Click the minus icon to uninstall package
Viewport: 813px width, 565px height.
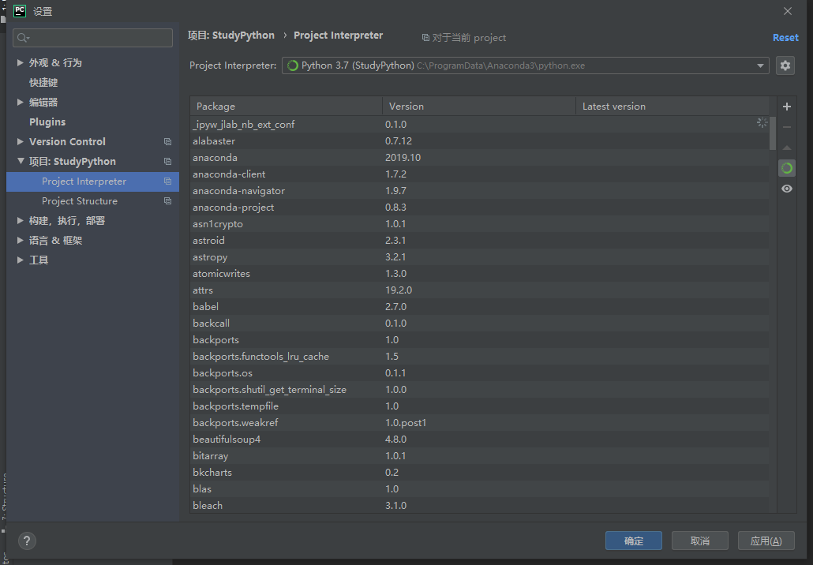click(786, 127)
